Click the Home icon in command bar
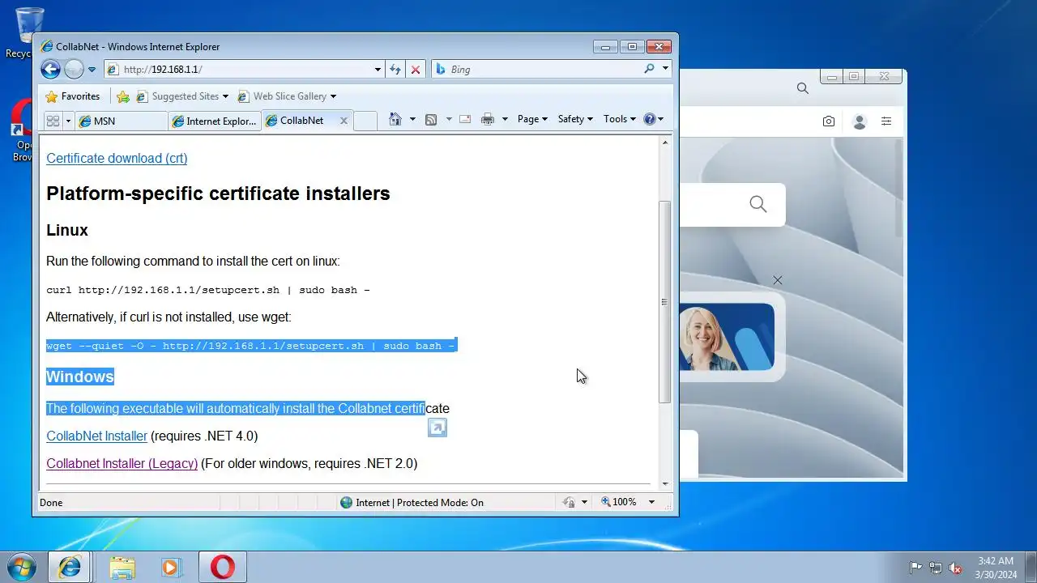 coord(395,120)
